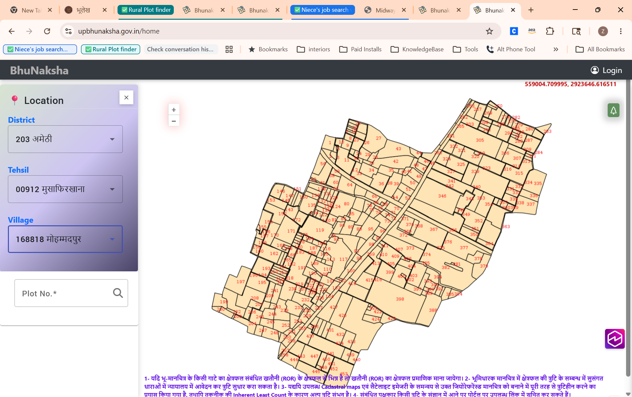Select plot 367 on the map

[x=434, y=229]
